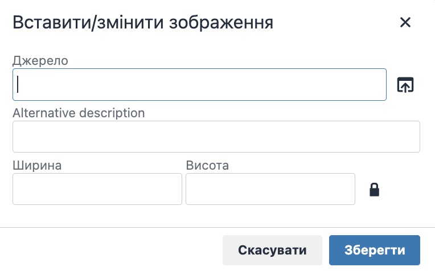Select the Висота label

pyautogui.click(x=207, y=165)
